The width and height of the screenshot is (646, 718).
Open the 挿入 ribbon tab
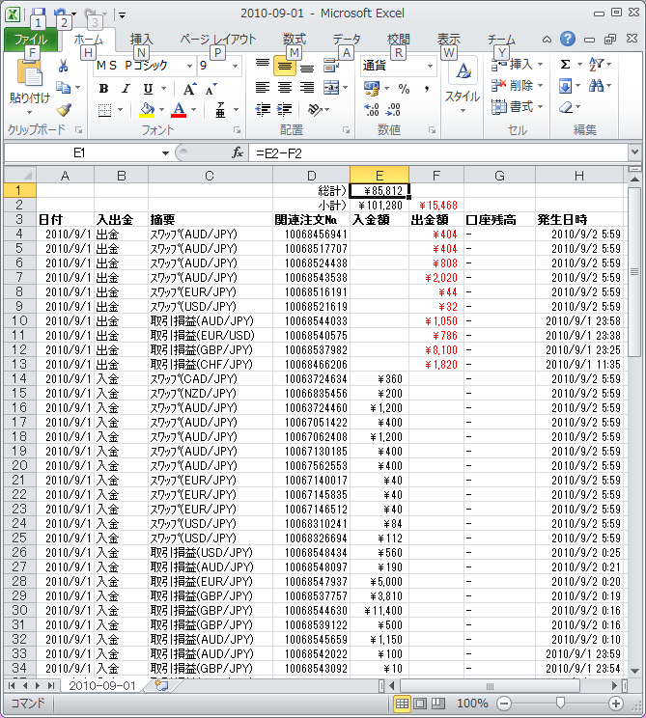[142, 39]
